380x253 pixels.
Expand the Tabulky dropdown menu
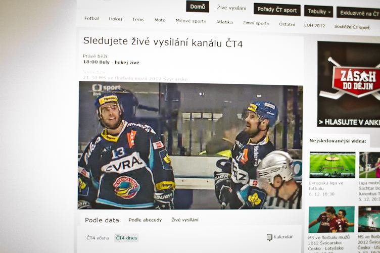(319, 12)
